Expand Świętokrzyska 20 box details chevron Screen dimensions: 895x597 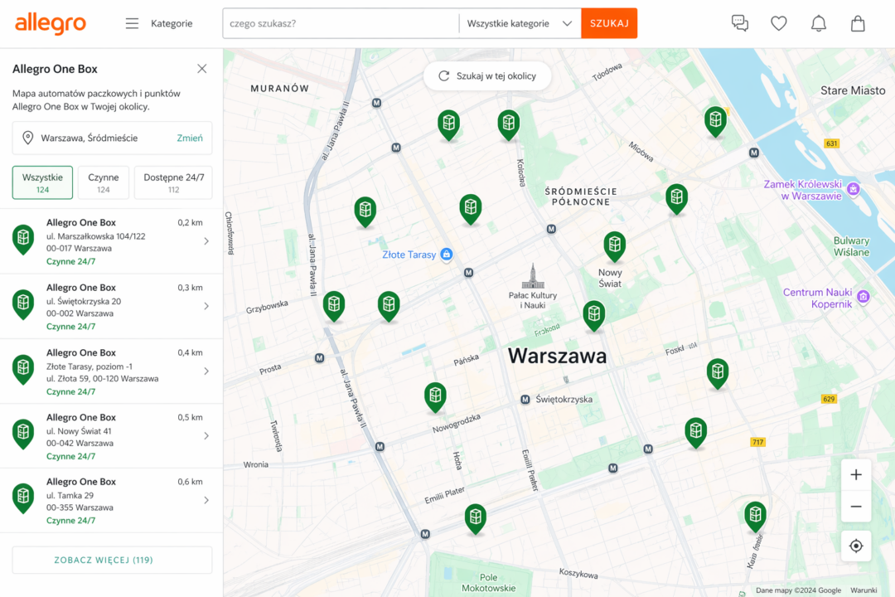pyautogui.click(x=206, y=306)
